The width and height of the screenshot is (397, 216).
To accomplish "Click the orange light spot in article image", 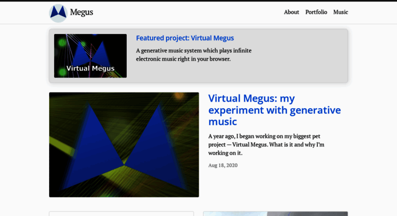I will (x=179, y=95).
